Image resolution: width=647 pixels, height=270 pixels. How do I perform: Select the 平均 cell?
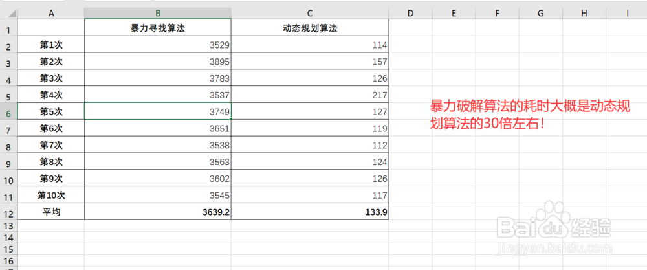point(51,211)
